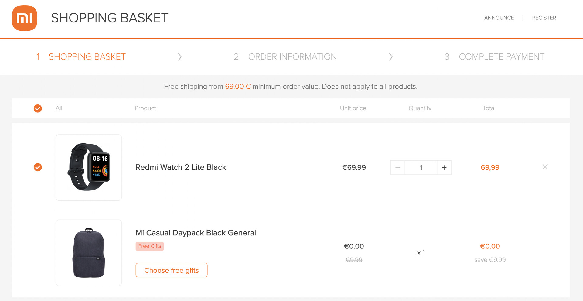The width and height of the screenshot is (583, 301).
Task: Click chevron after Order Information step
Action: (x=391, y=57)
